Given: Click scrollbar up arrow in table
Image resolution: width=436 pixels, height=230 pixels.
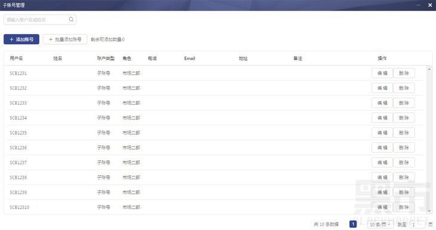Looking at the screenshot, I should [429, 69].
